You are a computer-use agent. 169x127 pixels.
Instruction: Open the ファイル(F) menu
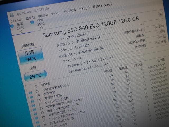16,20
